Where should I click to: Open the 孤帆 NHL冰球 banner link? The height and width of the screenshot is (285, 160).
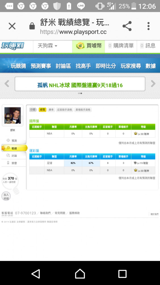[80, 85]
